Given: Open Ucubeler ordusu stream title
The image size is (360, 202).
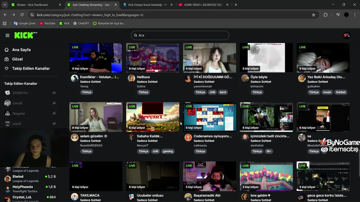Looking at the screenshot, I should pos(150,195).
